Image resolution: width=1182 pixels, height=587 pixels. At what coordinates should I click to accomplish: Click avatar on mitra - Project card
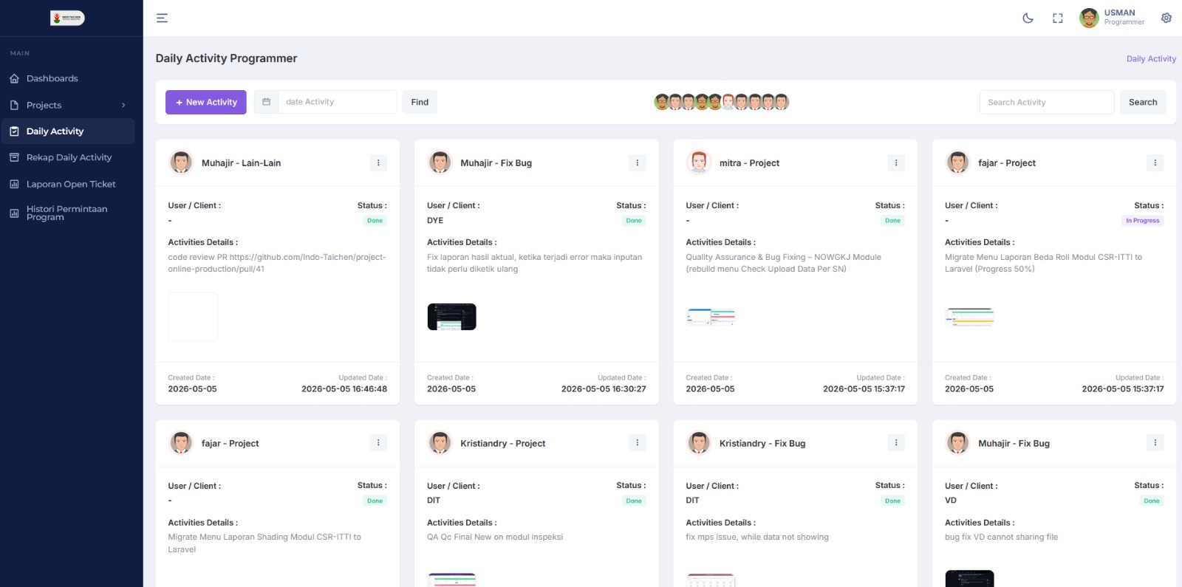(699, 162)
